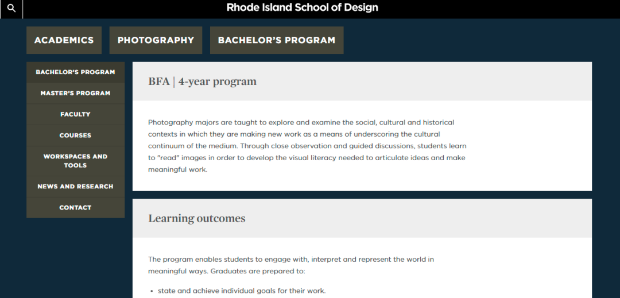Open the Faculty sidebar item
This screenshot has height=298, width=620.
click(76, 114)
